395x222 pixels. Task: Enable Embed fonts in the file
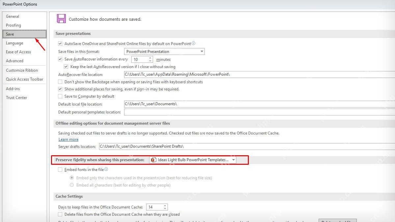pyautogui.click(x=60, y=170)
